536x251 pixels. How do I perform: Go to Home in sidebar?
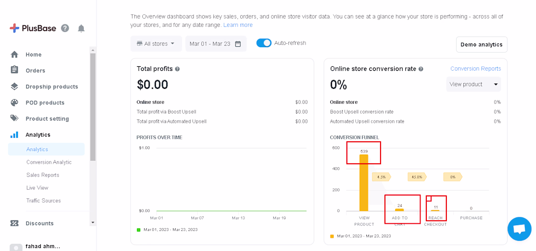click(34, 55)
